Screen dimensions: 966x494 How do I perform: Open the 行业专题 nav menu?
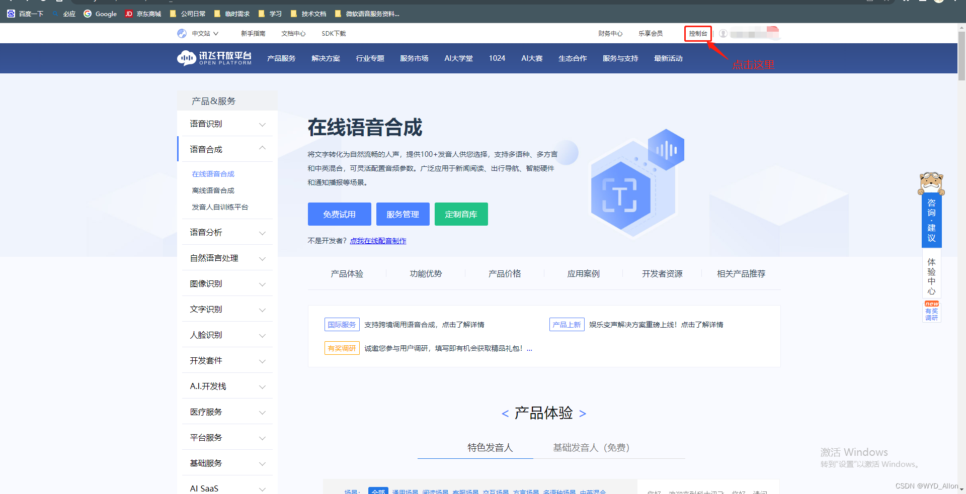[370, 58]
